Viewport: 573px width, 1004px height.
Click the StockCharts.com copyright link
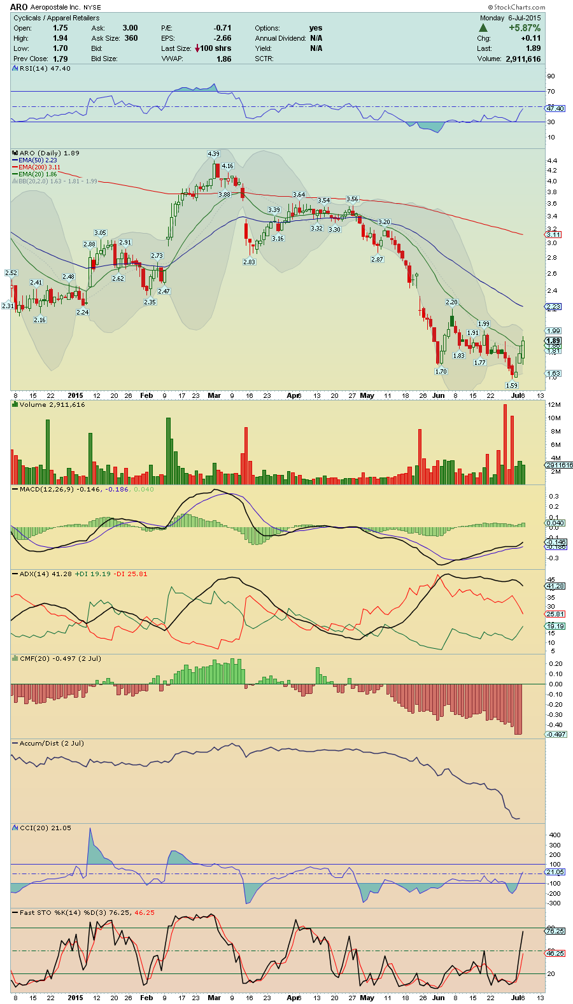click(x=518, y=8)
